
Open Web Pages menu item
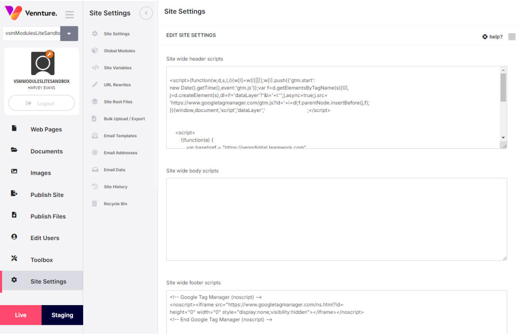tap(46, 129)
